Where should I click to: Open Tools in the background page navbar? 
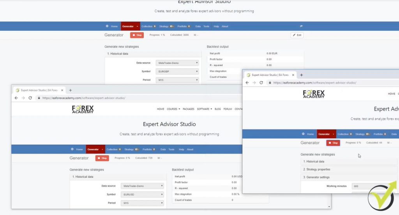click(x=206, y=26)
